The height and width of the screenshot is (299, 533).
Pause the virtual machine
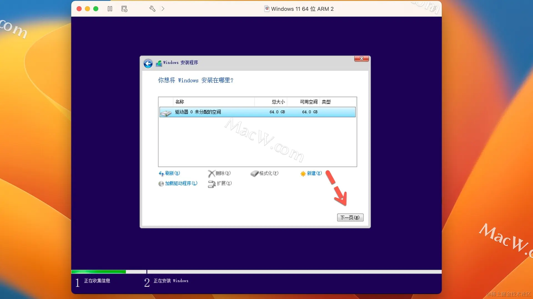110,9
